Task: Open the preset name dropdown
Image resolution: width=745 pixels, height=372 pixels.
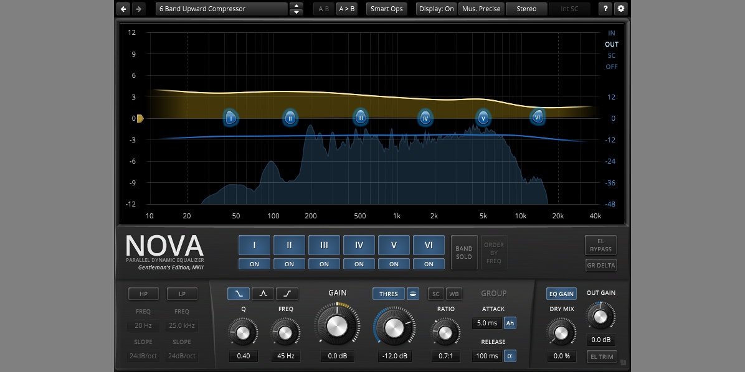Action: (x=221, y=9)
